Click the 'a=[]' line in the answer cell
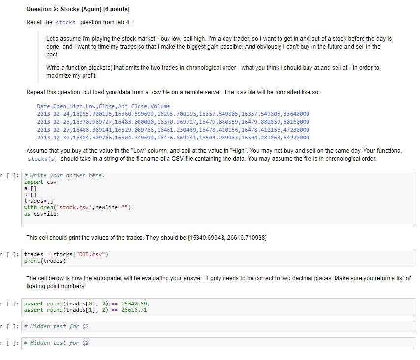 pos(30,188)
